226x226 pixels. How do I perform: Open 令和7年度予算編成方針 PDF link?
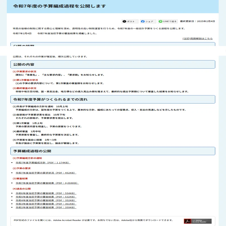pos(43,163)
